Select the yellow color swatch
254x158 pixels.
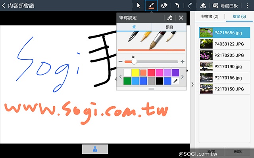[x=135, y=73]
